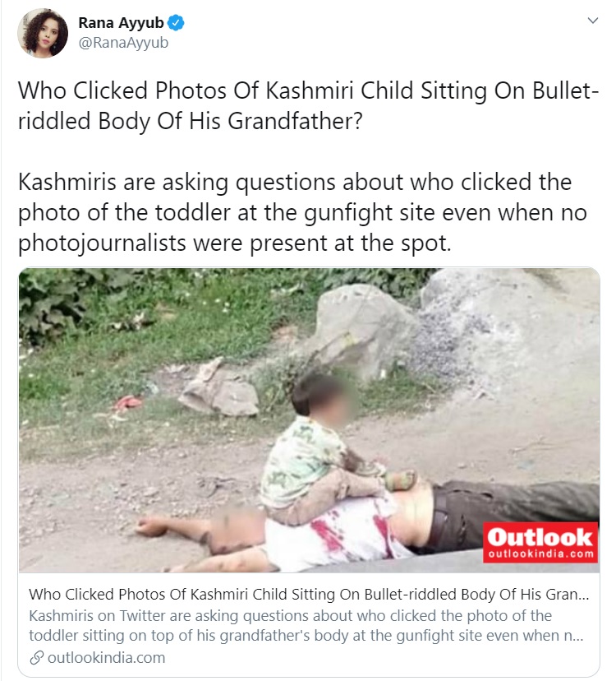
Task: Select the tweet headline ending 'Of His Grandfather?'
Action: click(308, 105)
